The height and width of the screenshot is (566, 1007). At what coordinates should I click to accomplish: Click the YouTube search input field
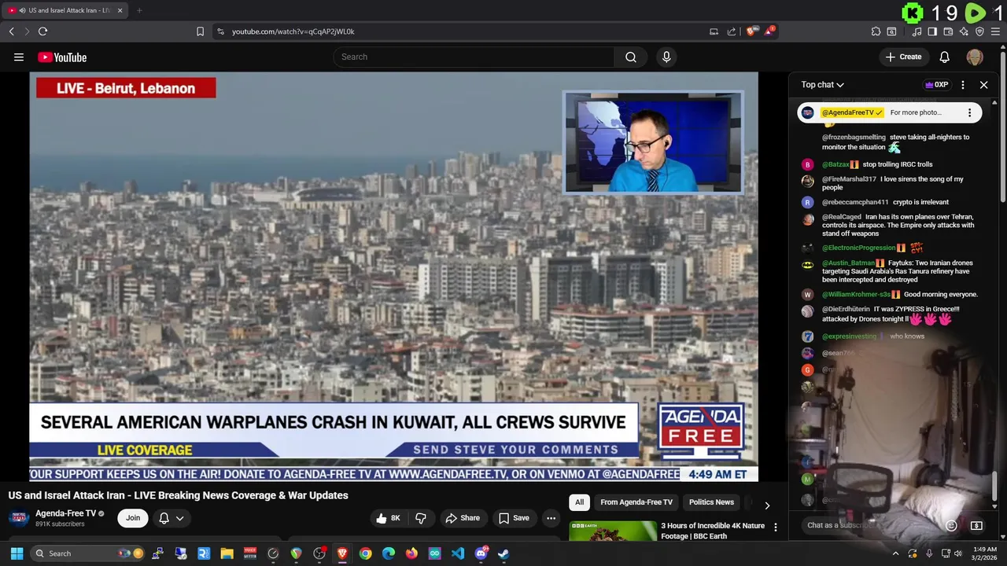pos(474,57)
